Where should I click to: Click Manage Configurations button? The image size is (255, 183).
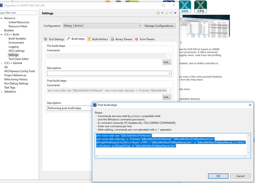[160, 26]
